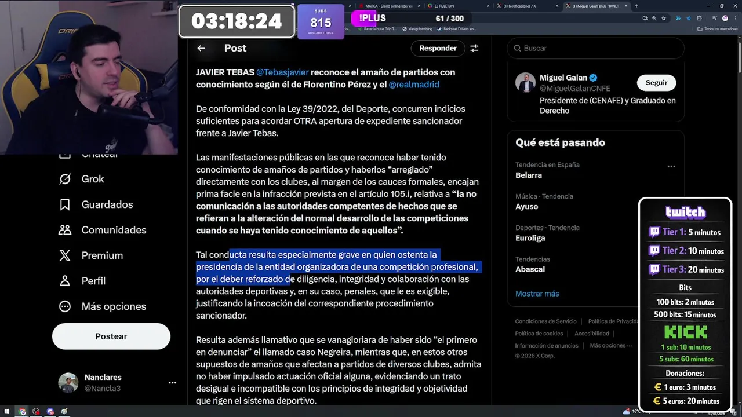Open Nanclares account menu three dots
The image size is (742, 417).
pyautogui.click(x=172, y=383)
